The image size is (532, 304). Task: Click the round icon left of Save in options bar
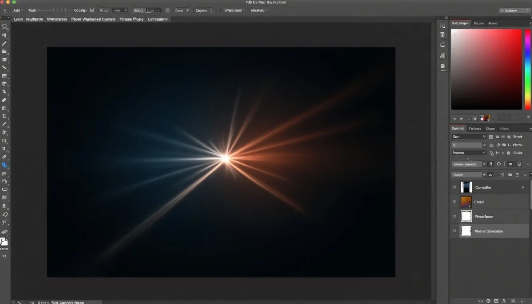[167, 10]
